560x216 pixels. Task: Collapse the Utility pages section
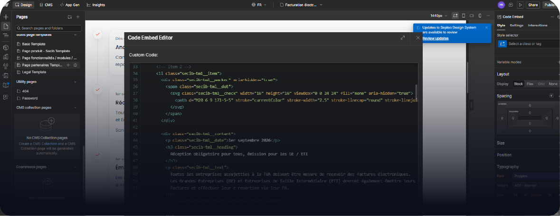tap(76, 81)
